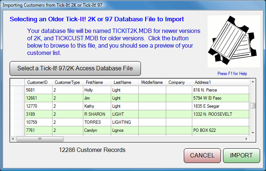The width and height of the screenshot is (266, 171).
Task: Click the LastName column header
Action: pos(125,82)
